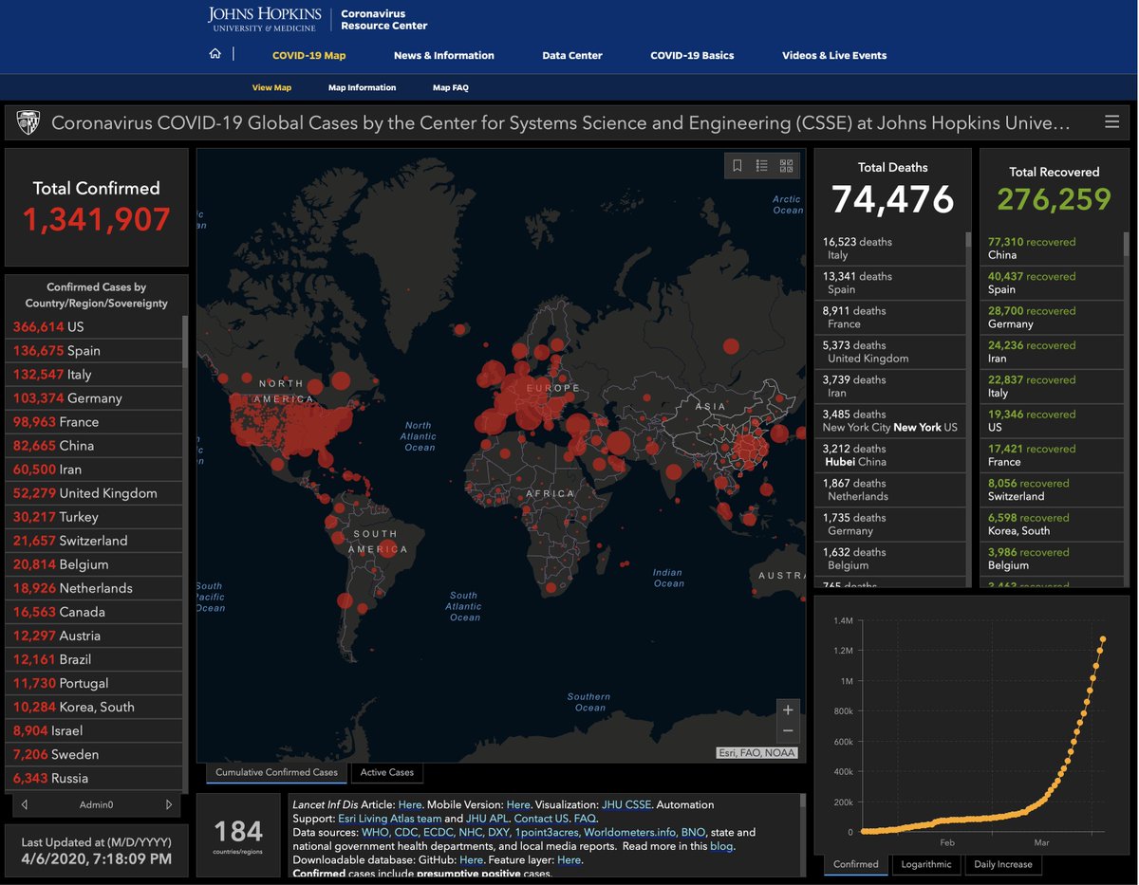
Task: Open map bookmarks icon
Action: coord(737,166)
